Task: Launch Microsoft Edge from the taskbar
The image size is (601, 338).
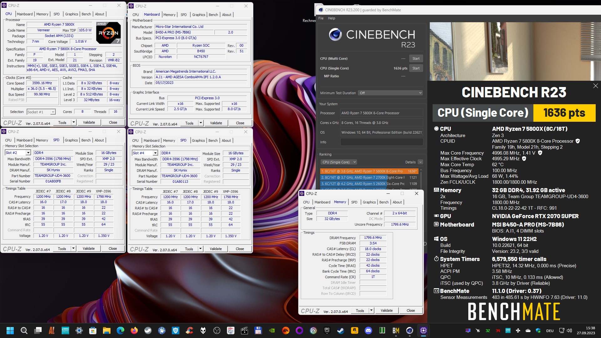Action: (x=120, y=330)
